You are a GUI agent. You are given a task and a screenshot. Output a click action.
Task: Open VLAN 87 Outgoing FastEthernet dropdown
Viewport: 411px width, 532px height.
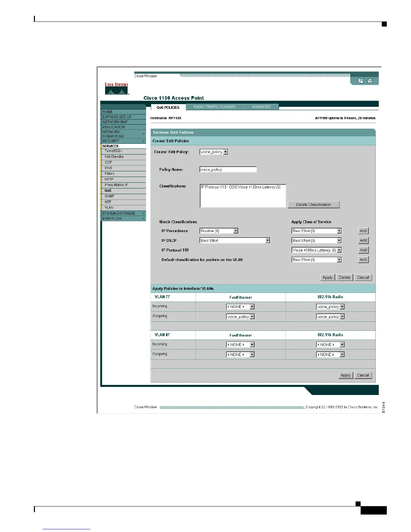click(240, 355)
